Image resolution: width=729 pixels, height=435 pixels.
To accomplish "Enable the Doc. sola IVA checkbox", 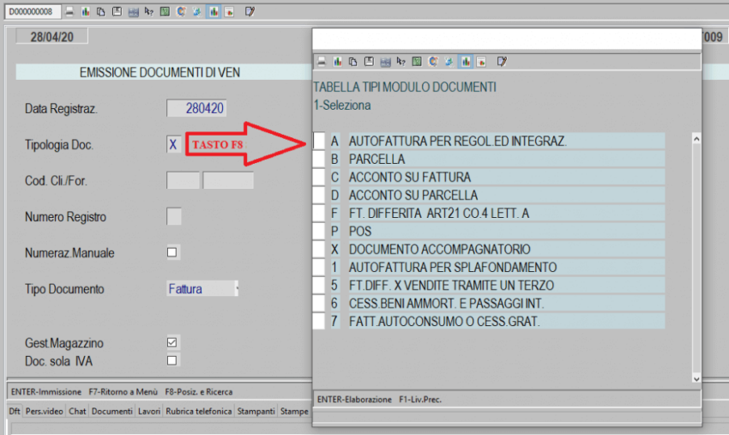I will pos(172,360).
